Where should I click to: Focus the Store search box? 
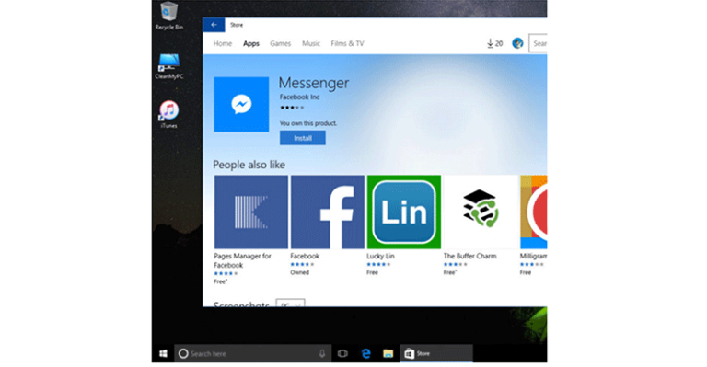pos(538,43)
